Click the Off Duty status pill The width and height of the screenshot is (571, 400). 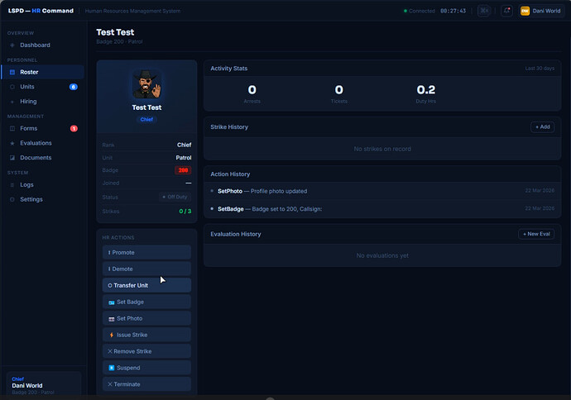(x=175, y=197)
